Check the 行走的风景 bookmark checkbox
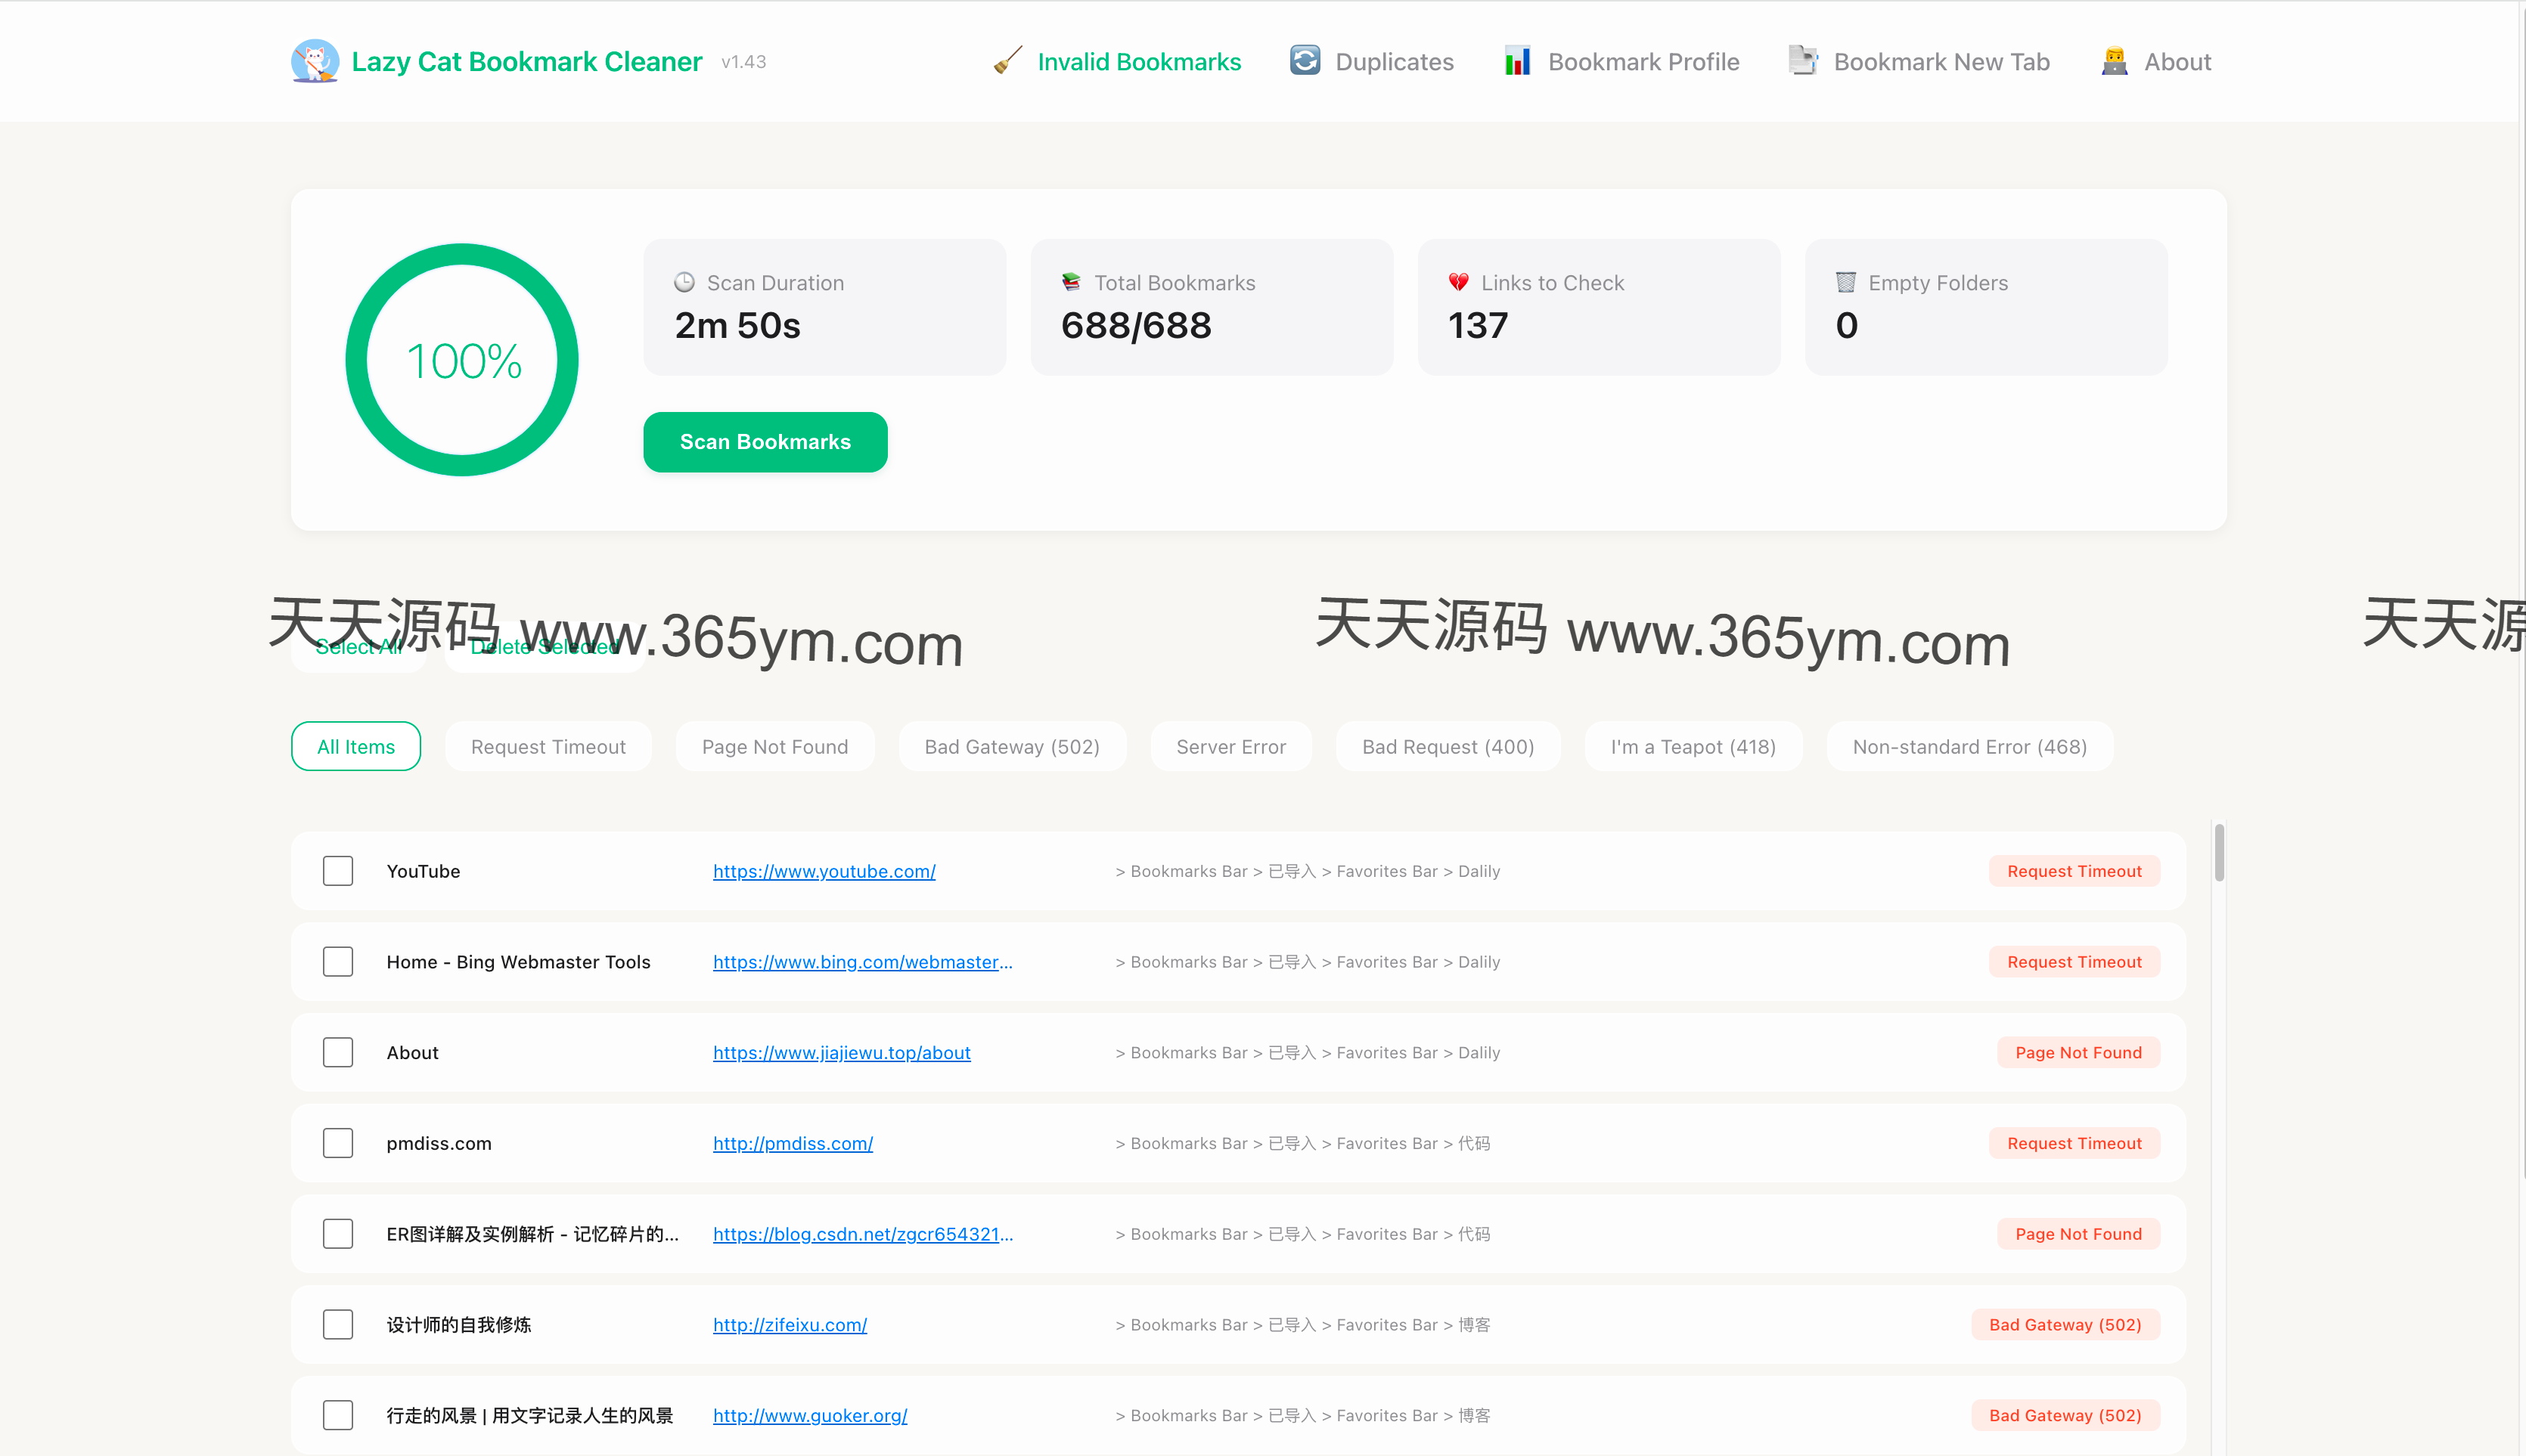 (338, 1415)
